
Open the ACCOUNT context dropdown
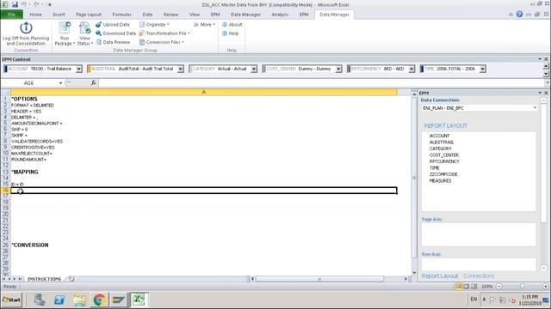click(78, 69)
